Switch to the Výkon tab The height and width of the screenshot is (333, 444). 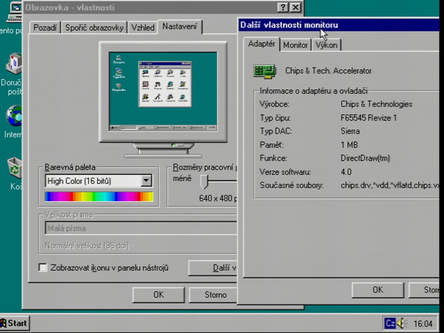pos(326,45)
